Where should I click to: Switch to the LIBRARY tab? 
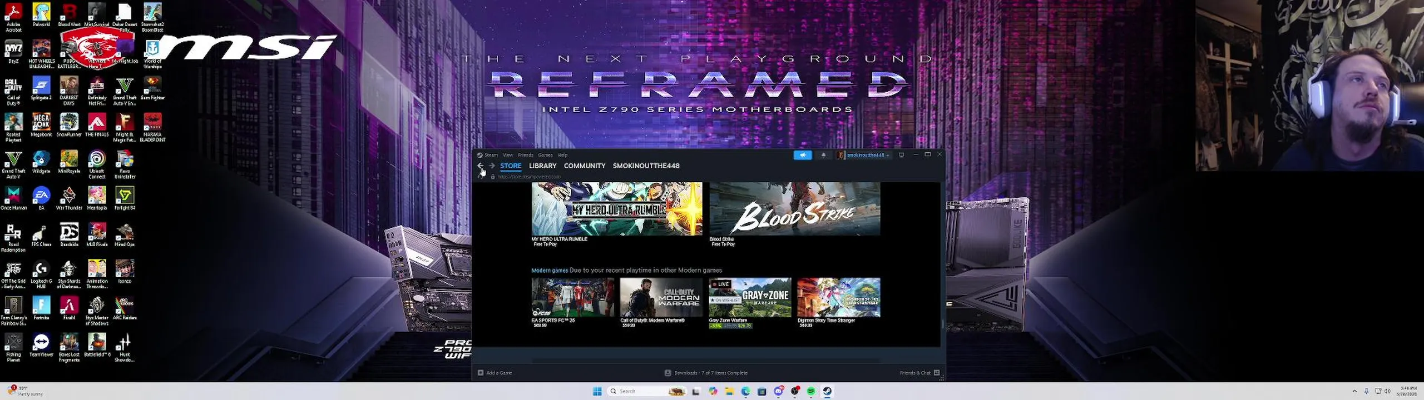pos(542,166)
